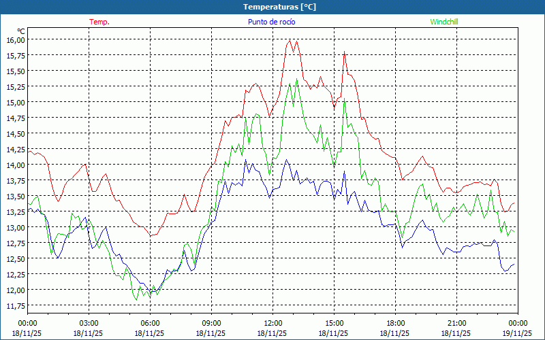The height and width of the screenshot is (340, 545).
Task: Click the 21:00 time axis marker
Action: [456, 323]
